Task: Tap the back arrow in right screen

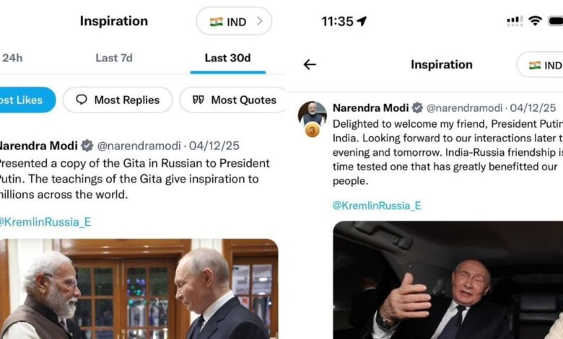Action: [310, 65]
